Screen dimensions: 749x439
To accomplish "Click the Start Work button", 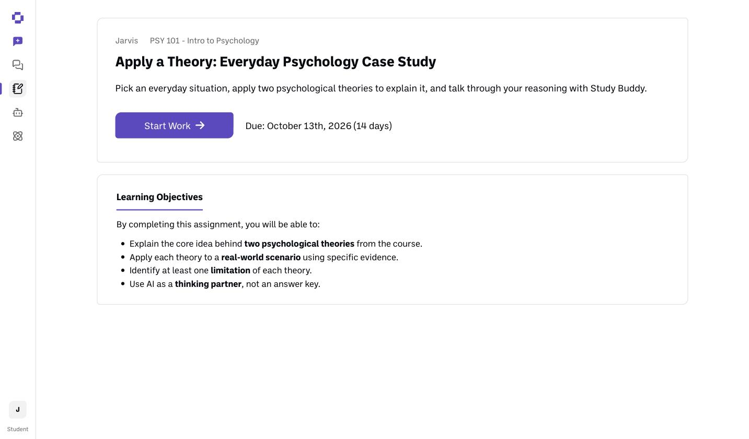I will click(175, 125).
